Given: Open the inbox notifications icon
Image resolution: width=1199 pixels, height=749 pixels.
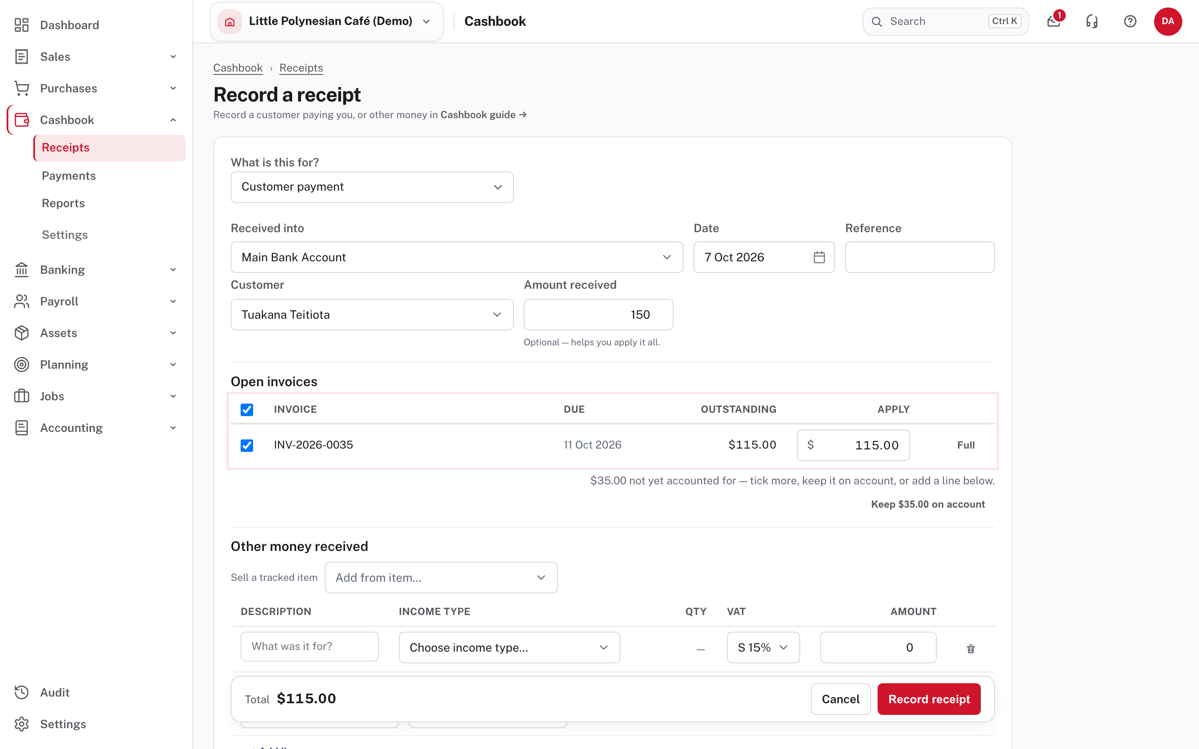Looking at the screenshot, I should [1054, 21].
